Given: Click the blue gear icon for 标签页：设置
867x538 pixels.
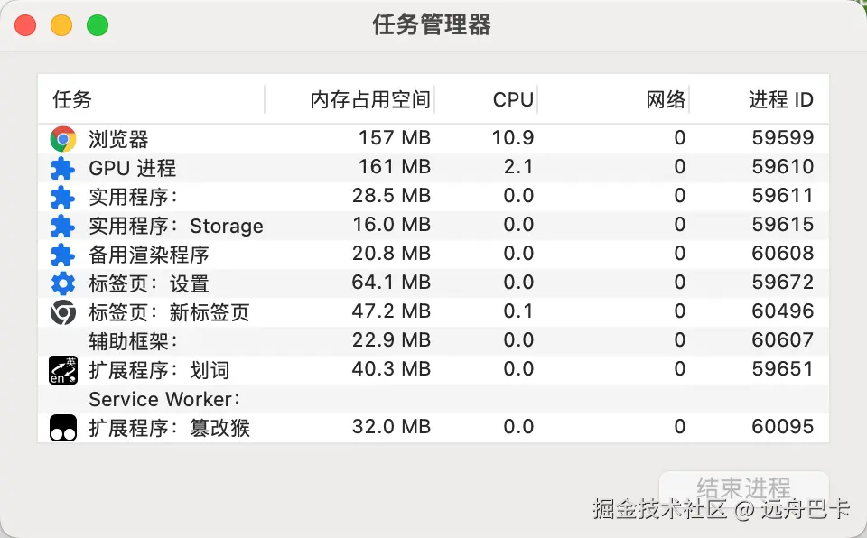Looking at the screenshot, I should (x=62, y=283).
